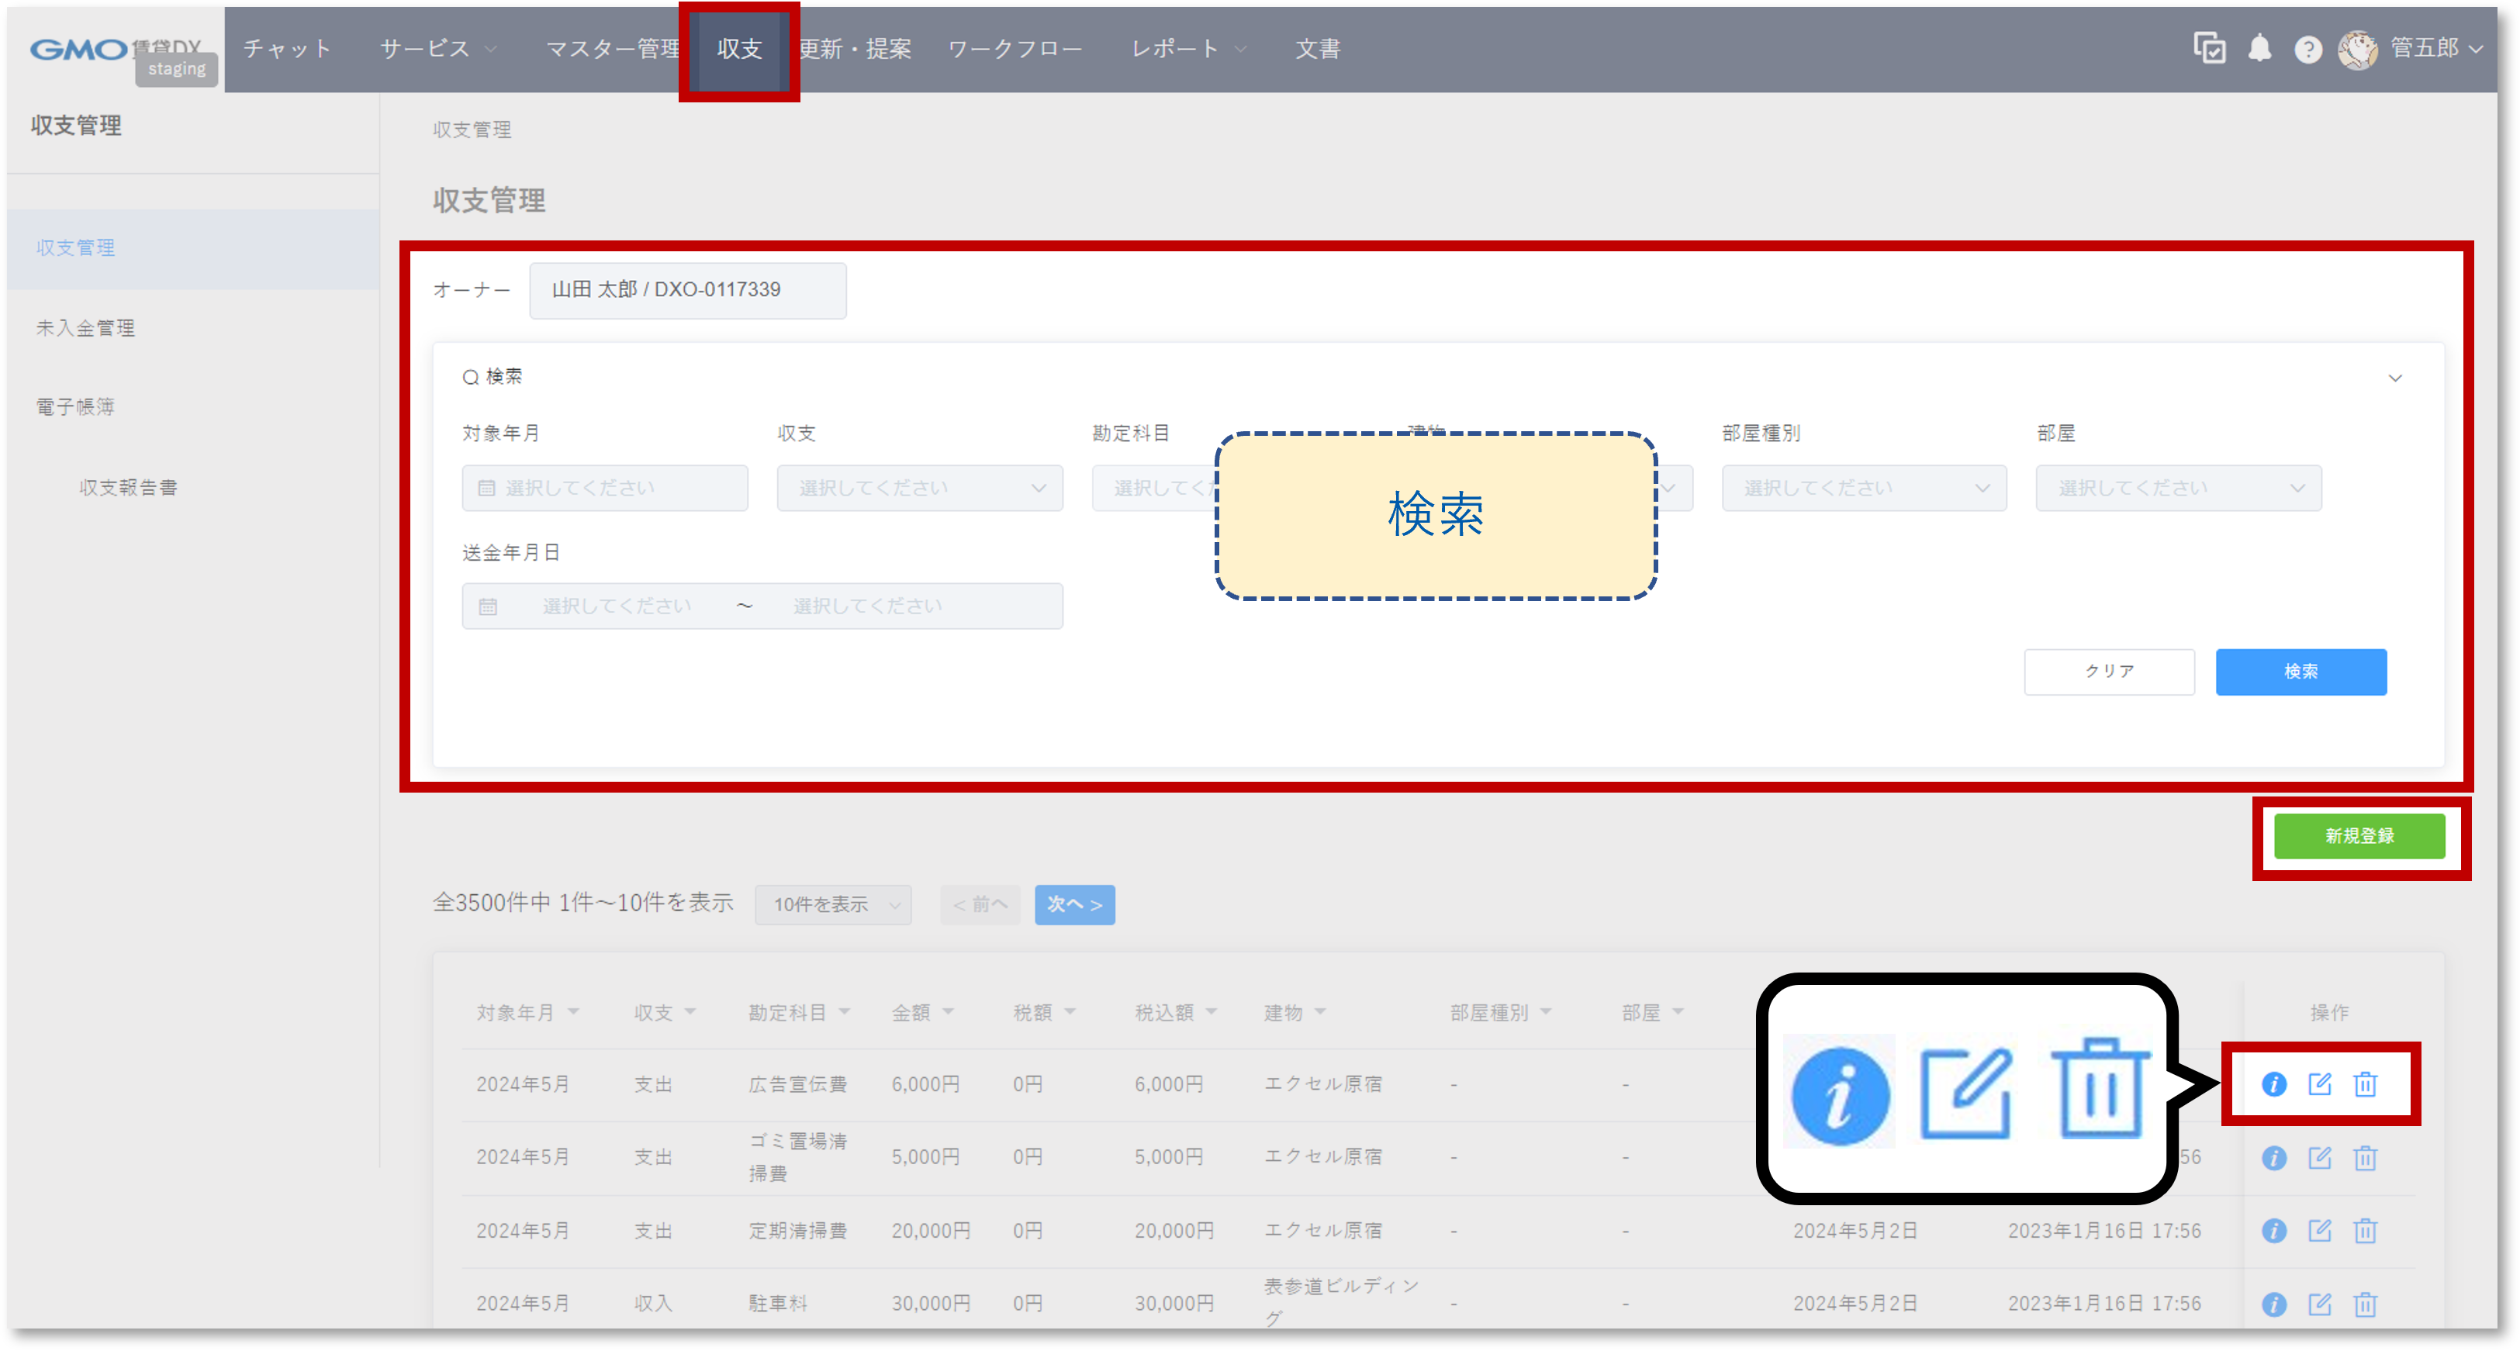Screen dimensions: 2520x1351
Task: Switch to the 収支 navigation tab
Action: pos(738,49)
